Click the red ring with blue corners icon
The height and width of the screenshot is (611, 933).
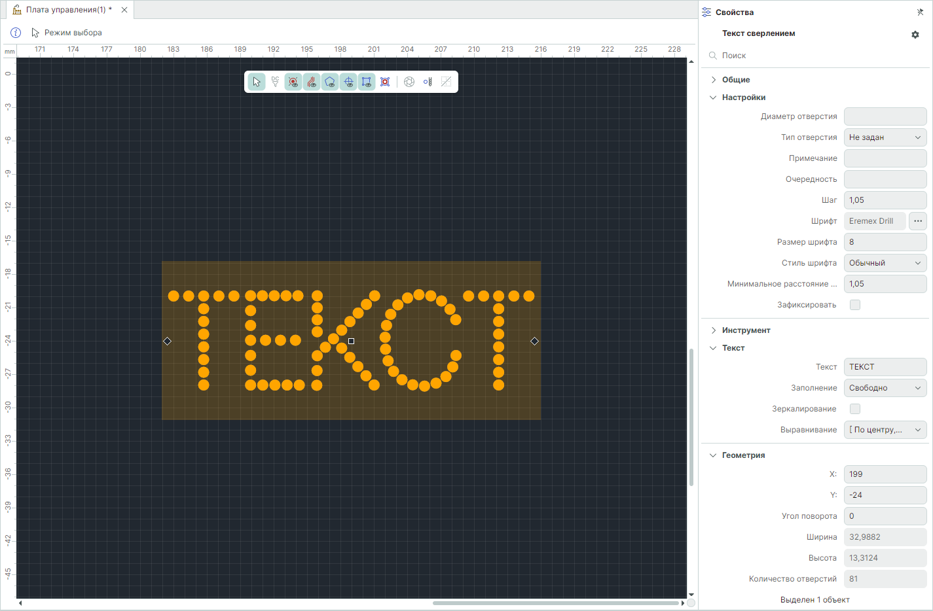click(x=385, y=82)
